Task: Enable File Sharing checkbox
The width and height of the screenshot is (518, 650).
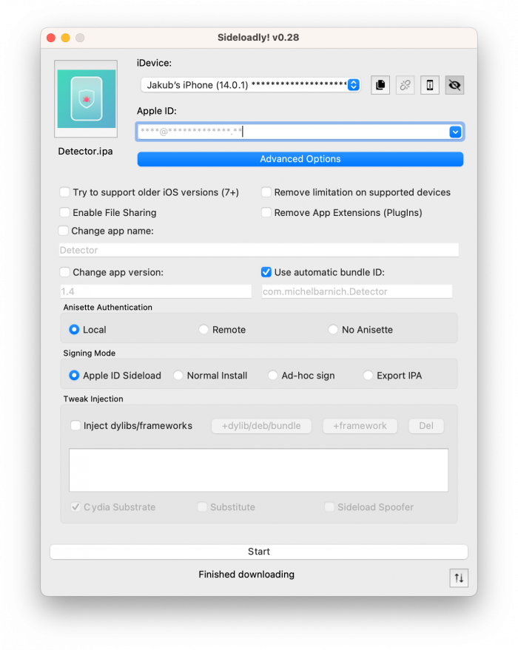Action: tap(64, 213)
